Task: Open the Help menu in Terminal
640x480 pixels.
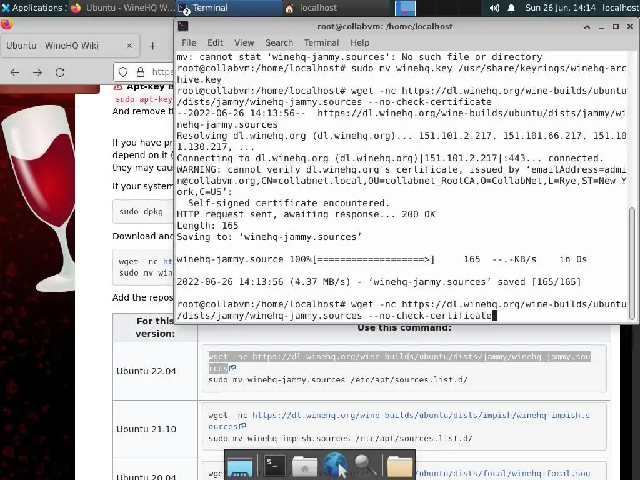Action: (x=359, y=42)
